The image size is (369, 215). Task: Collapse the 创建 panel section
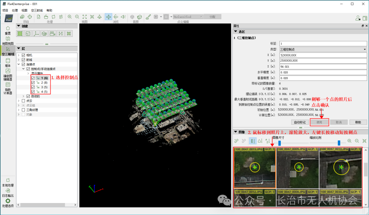coord(18,26)
